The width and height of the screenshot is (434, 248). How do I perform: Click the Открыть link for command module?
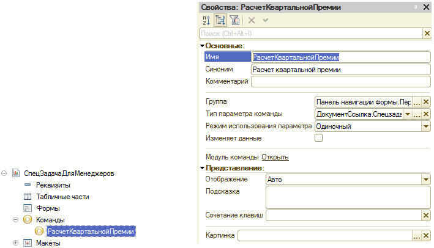click(275, 157)
